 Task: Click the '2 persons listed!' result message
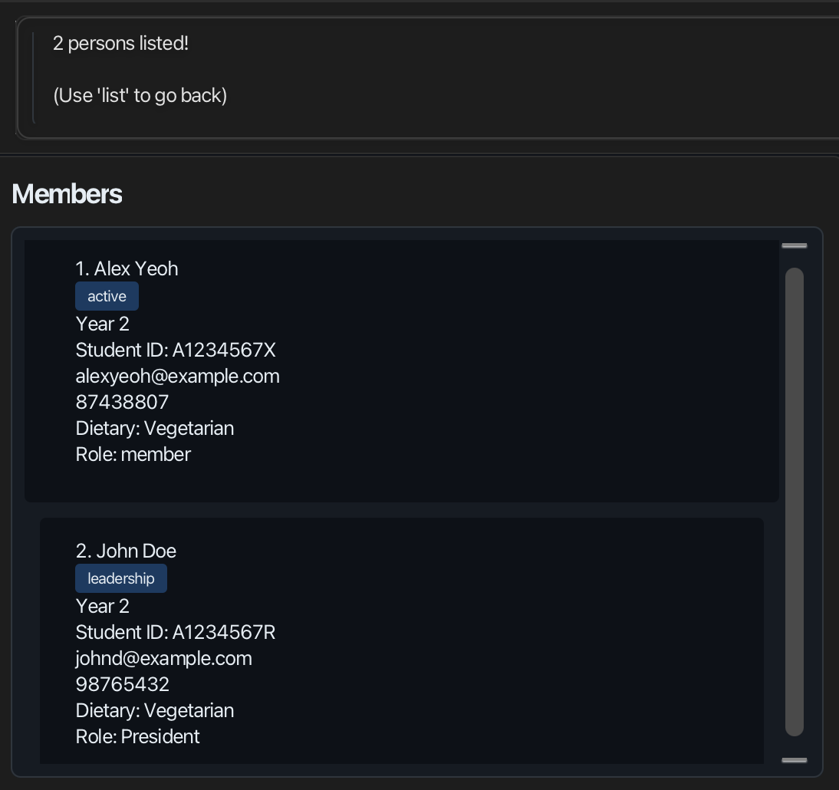point(121,44)
